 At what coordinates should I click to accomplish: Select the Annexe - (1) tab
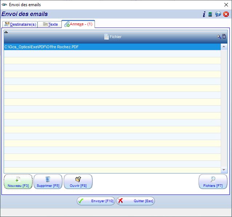[78, 24]
